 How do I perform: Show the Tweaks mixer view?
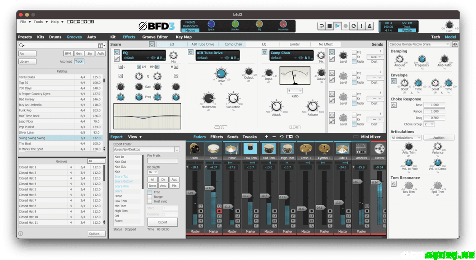[250, 137]
